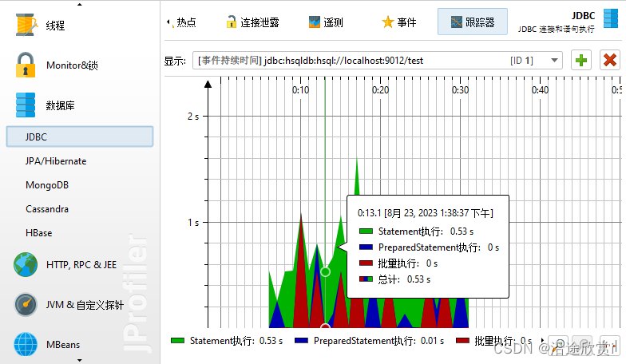
Task: Switch to the 热点 tab
Action: click(186, 22)
